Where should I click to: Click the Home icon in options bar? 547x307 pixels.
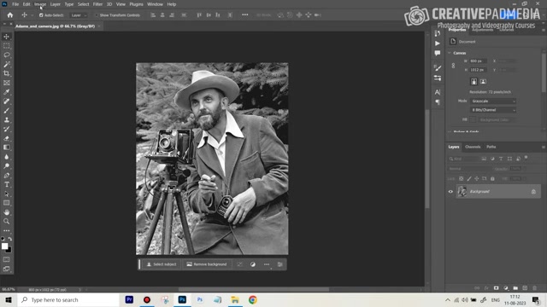tap(10, 15)
